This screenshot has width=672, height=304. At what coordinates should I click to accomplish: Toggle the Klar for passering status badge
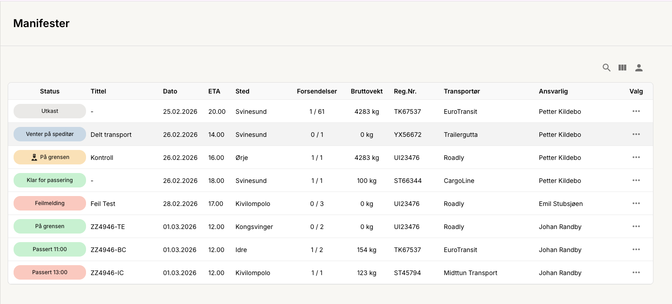coord(49,180)
